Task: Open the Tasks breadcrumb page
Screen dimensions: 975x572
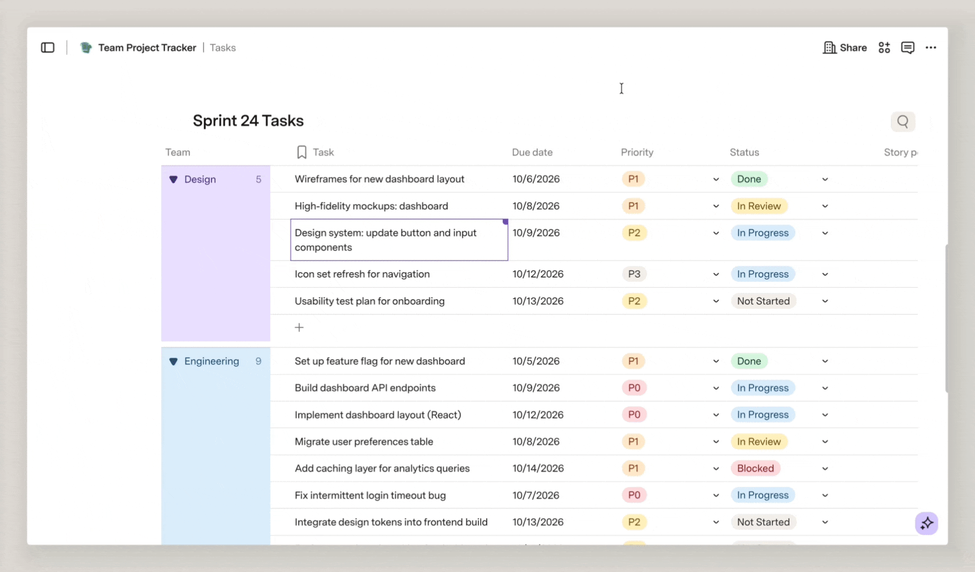Action: [223, 48]
